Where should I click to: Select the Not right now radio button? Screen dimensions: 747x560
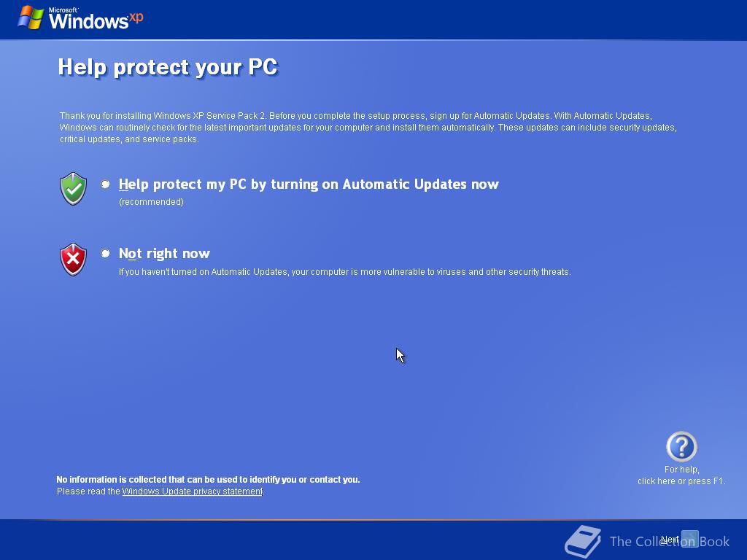click(x=105, y=253)
